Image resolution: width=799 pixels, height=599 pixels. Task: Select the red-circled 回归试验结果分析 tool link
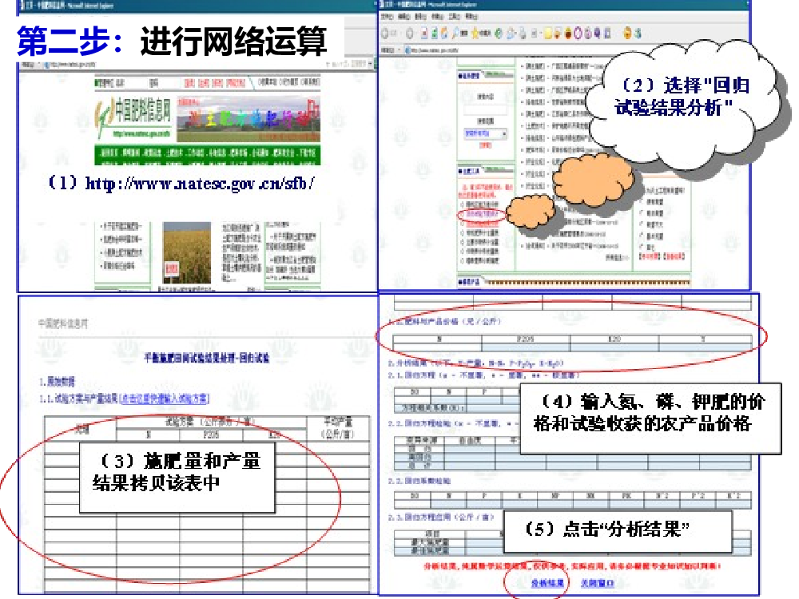[482, 214]
